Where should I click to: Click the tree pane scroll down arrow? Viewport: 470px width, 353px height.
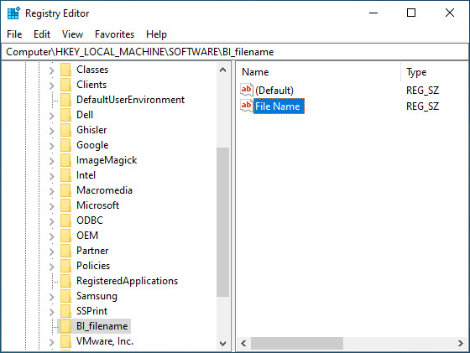pyautogui.click(x=222, y=343)
